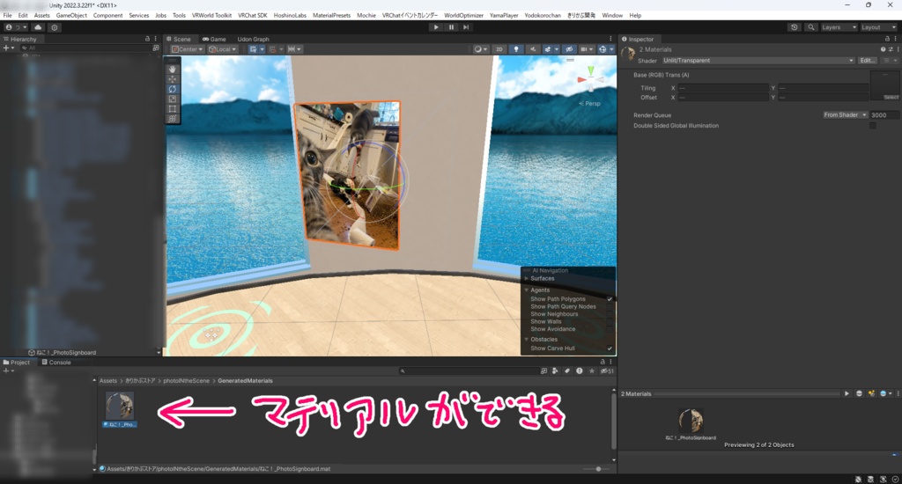Open the global Search icon

point(811,27)
